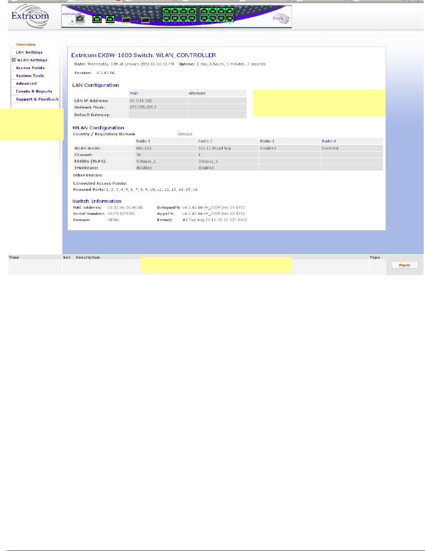Image resolution: width=425 pixels, height=551 pixels.
Task: Open Events & Reports page
Action: [34, 91]
